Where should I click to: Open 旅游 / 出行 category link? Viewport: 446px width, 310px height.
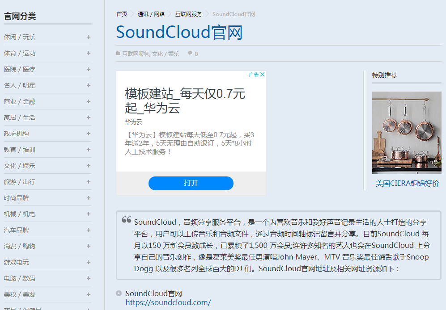(x=20, y=182)
